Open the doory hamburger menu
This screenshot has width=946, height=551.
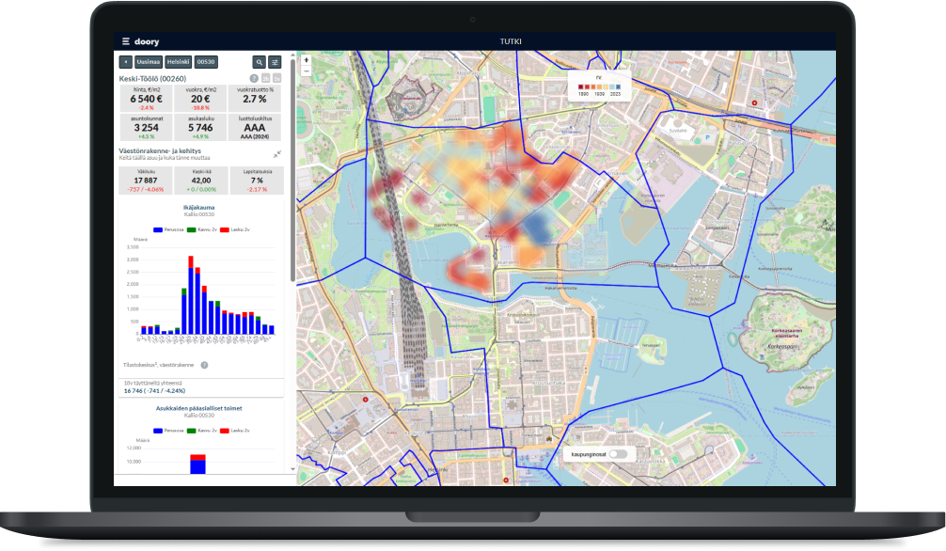tap(125, 41)
